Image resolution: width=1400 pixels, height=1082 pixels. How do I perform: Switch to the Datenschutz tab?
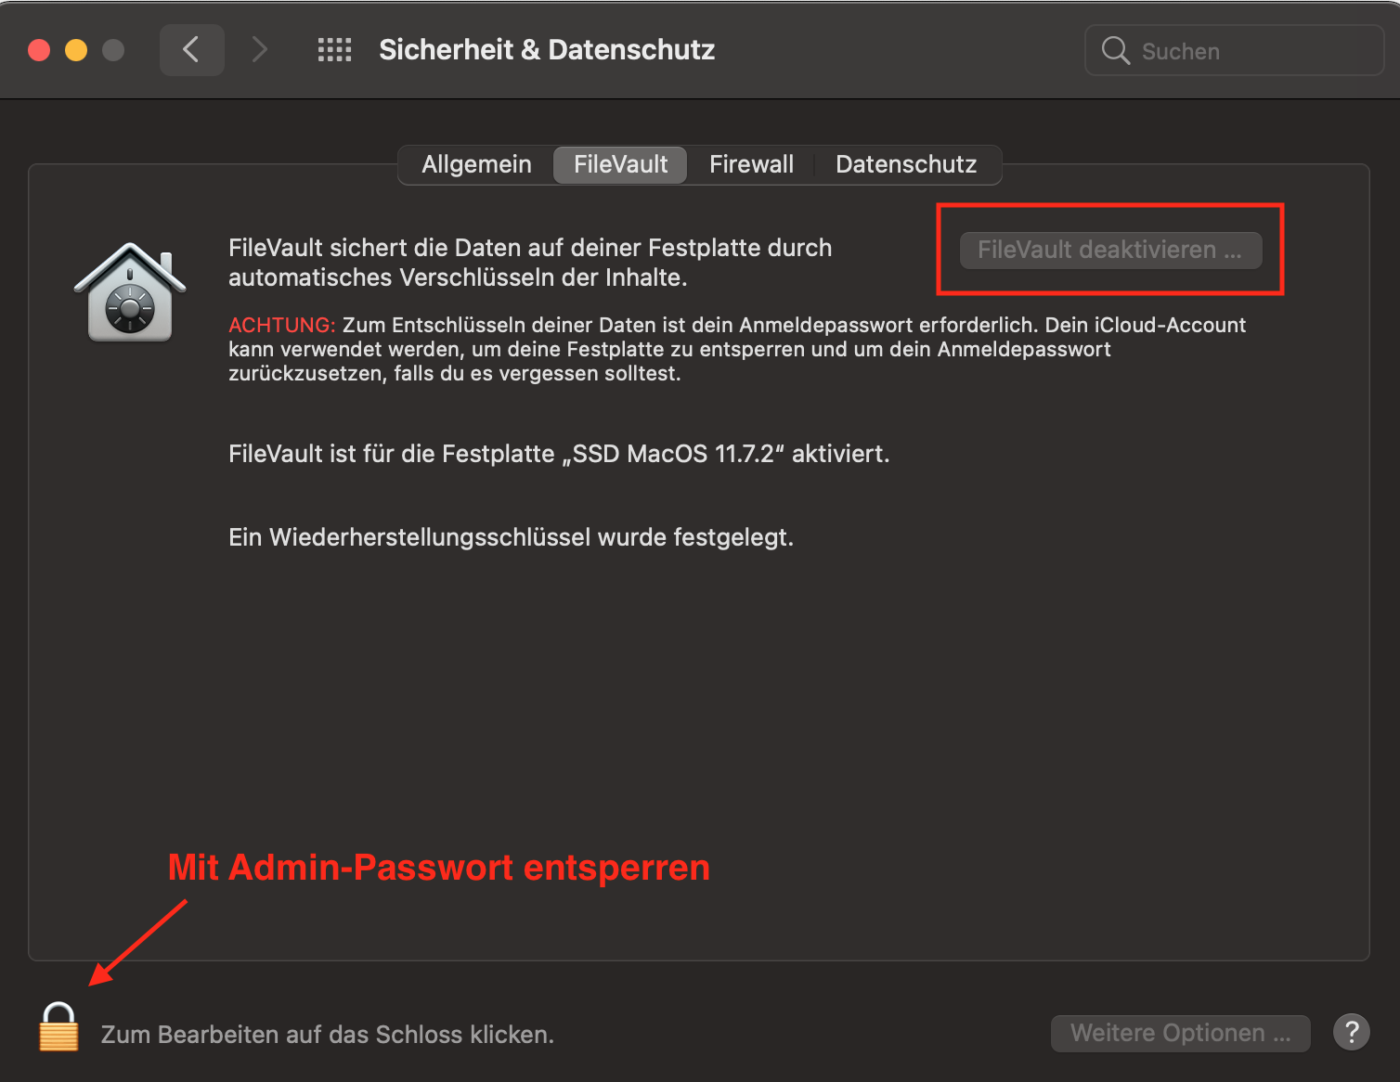tap(905, 165)
